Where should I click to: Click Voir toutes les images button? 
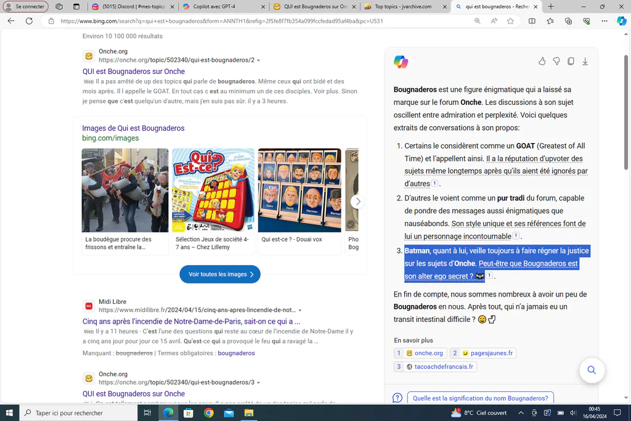(x=220, y=274)
